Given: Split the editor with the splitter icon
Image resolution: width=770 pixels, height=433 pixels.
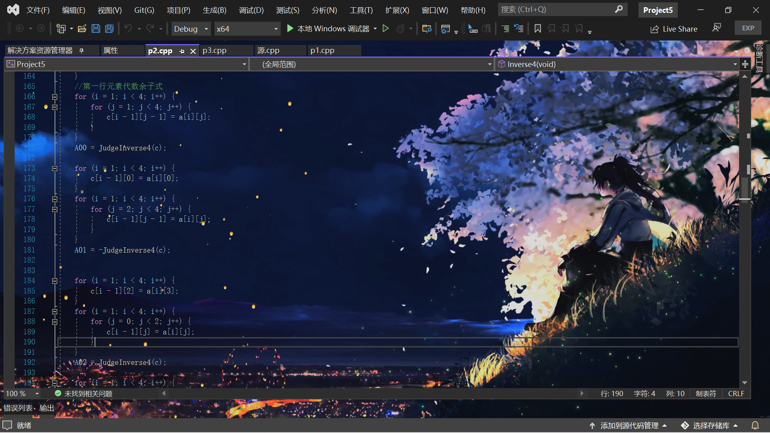Looking at the screenshot, I should pyautogui.click(x=745, y=64).
